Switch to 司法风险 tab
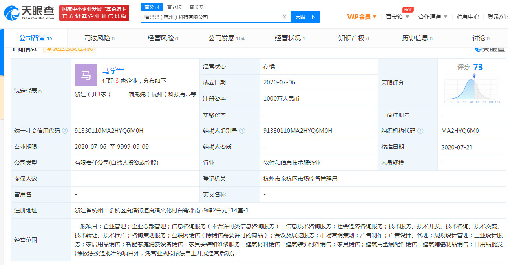The height and width of the screenshot is (265, 508). [99, 38]
